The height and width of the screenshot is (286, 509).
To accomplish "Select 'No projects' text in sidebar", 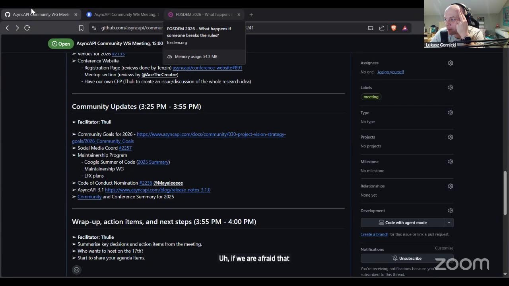I will tap(371, 146).
